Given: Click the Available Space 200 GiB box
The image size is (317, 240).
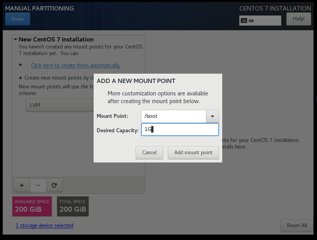Looking at the screenshot, I should [32, 206].
